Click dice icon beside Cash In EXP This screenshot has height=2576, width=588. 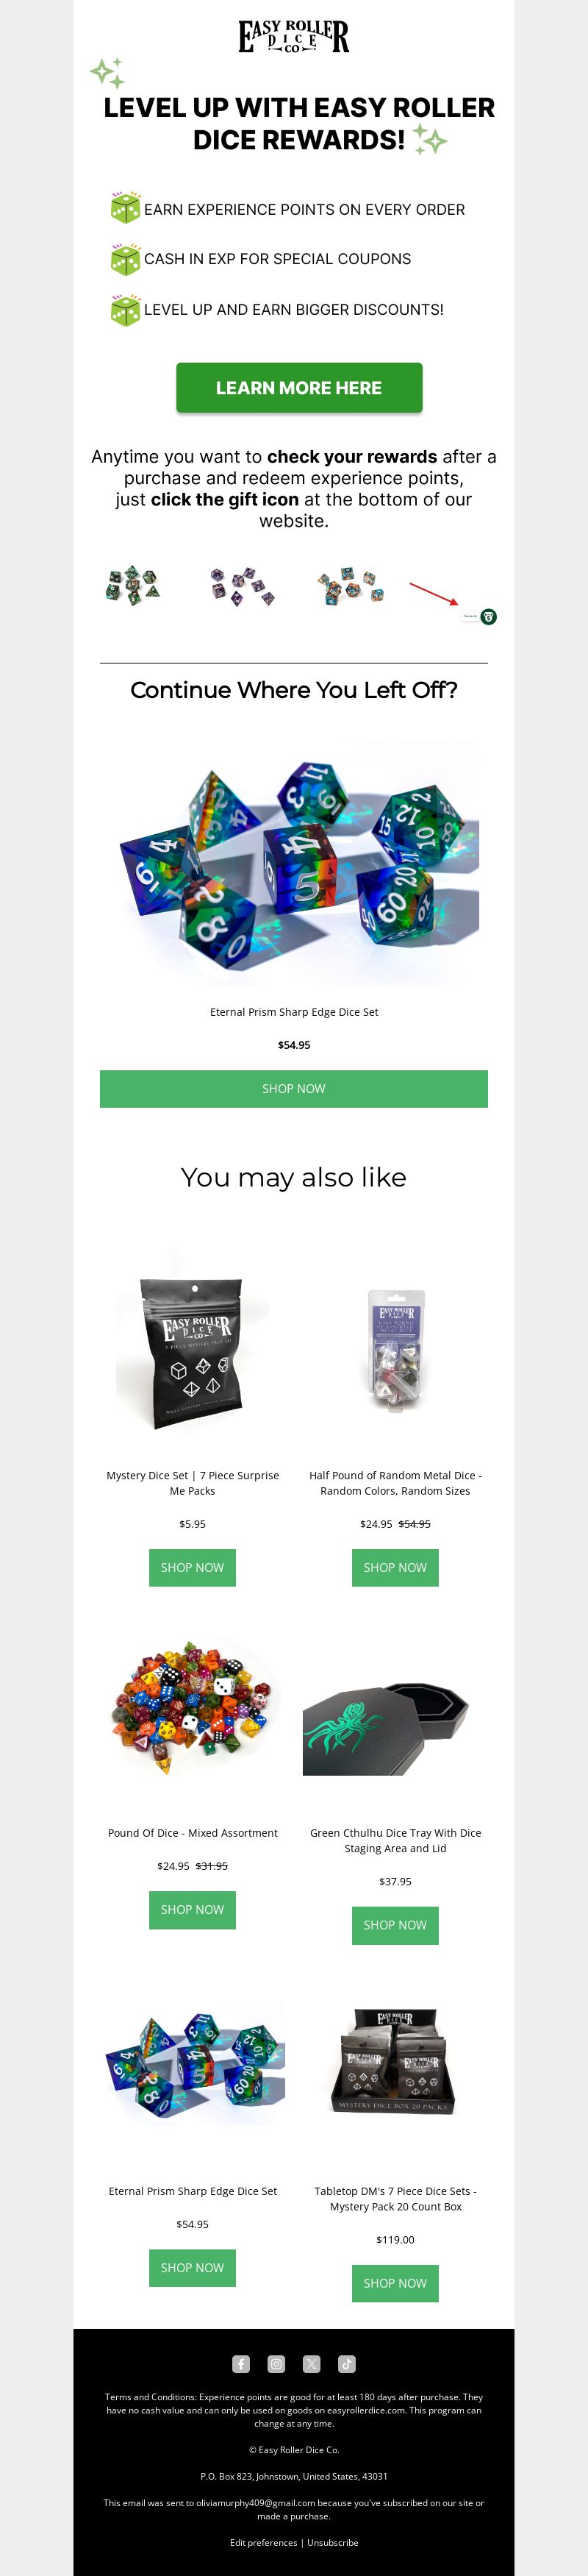coord(125,258)
